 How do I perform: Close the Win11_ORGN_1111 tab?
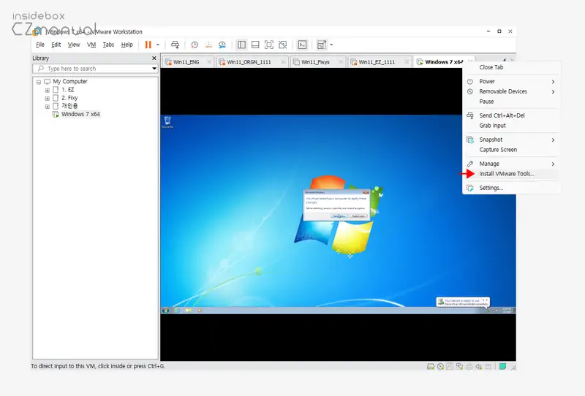(x=283, y=62)
